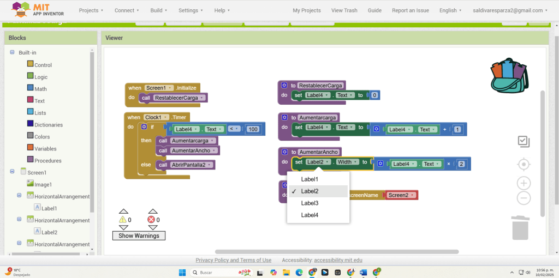The height and width of the screenshot is (278, 559).
Task: Zoom in with the plus icon
Action: pyautogui.click(x=524, y=183)
